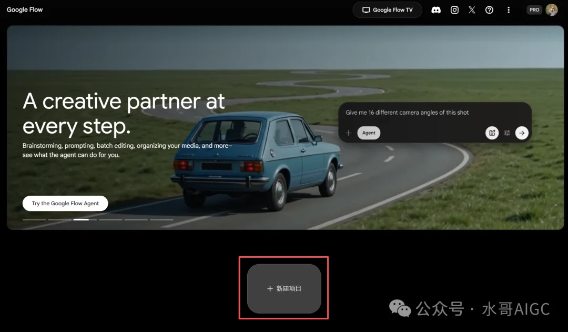This screenshot has height=332, width=568.
Task: Select the third active carousel indicator
Action: pyautogui.click(x=85, y=219)
